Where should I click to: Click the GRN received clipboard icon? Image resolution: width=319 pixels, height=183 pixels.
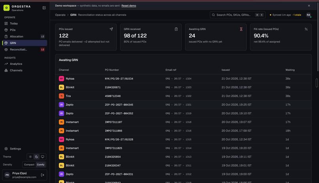pyautogui.click(x=176, y=29)
